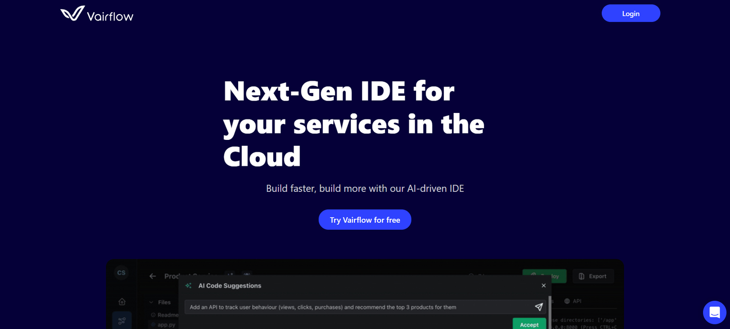Focus the AI suggestion prompt field
Screen dimensions: 730x329
(356, 307)
